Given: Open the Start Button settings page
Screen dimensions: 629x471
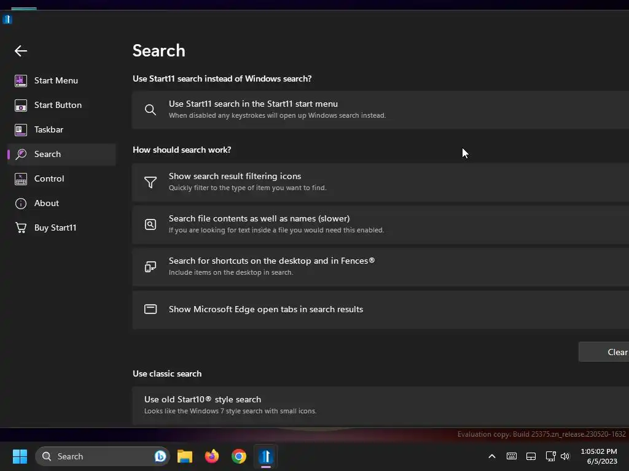Looking at the screenshot, I should [x=62, y=105].
